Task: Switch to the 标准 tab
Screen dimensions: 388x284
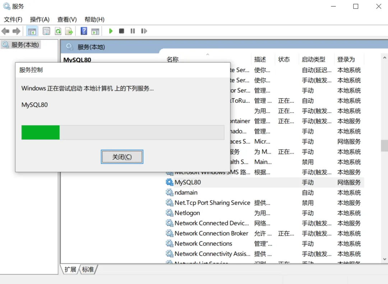Action: 88,269
